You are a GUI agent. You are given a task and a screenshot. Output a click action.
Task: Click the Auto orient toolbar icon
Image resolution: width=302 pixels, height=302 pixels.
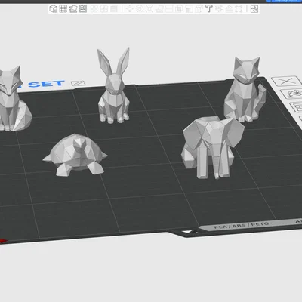pos(73,9)
